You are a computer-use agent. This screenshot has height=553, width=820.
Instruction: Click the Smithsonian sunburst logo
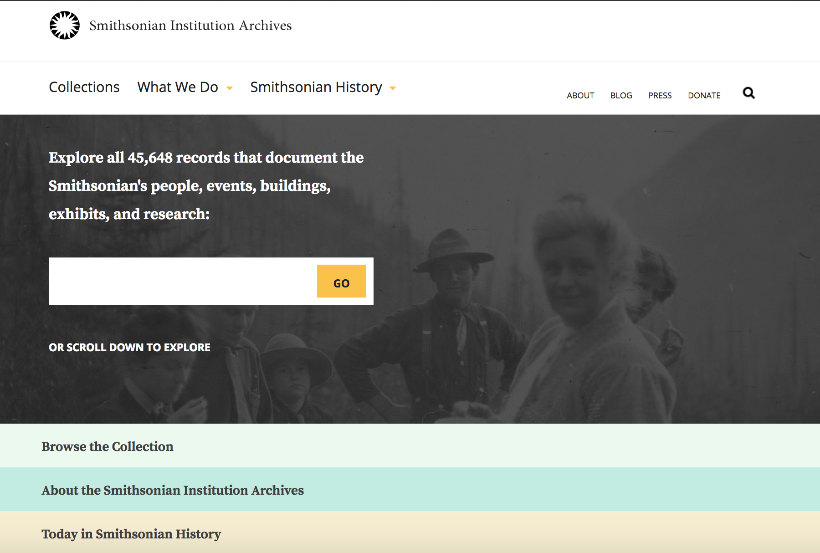coord(65,26)
